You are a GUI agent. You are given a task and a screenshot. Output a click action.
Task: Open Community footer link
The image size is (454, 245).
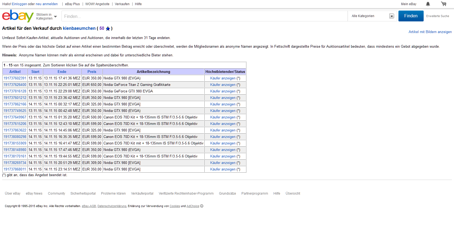[56, 194]
